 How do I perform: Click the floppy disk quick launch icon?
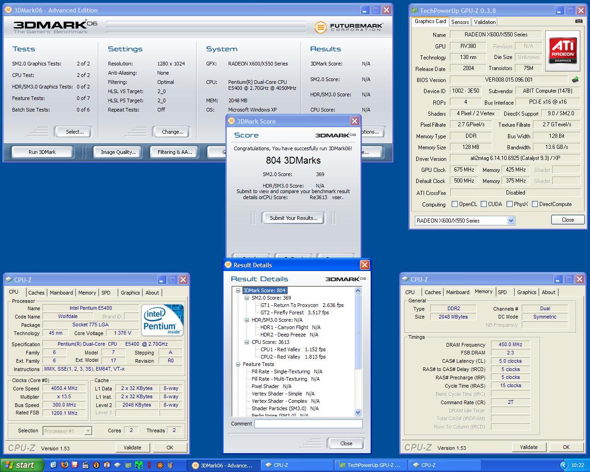click(75, 465)
